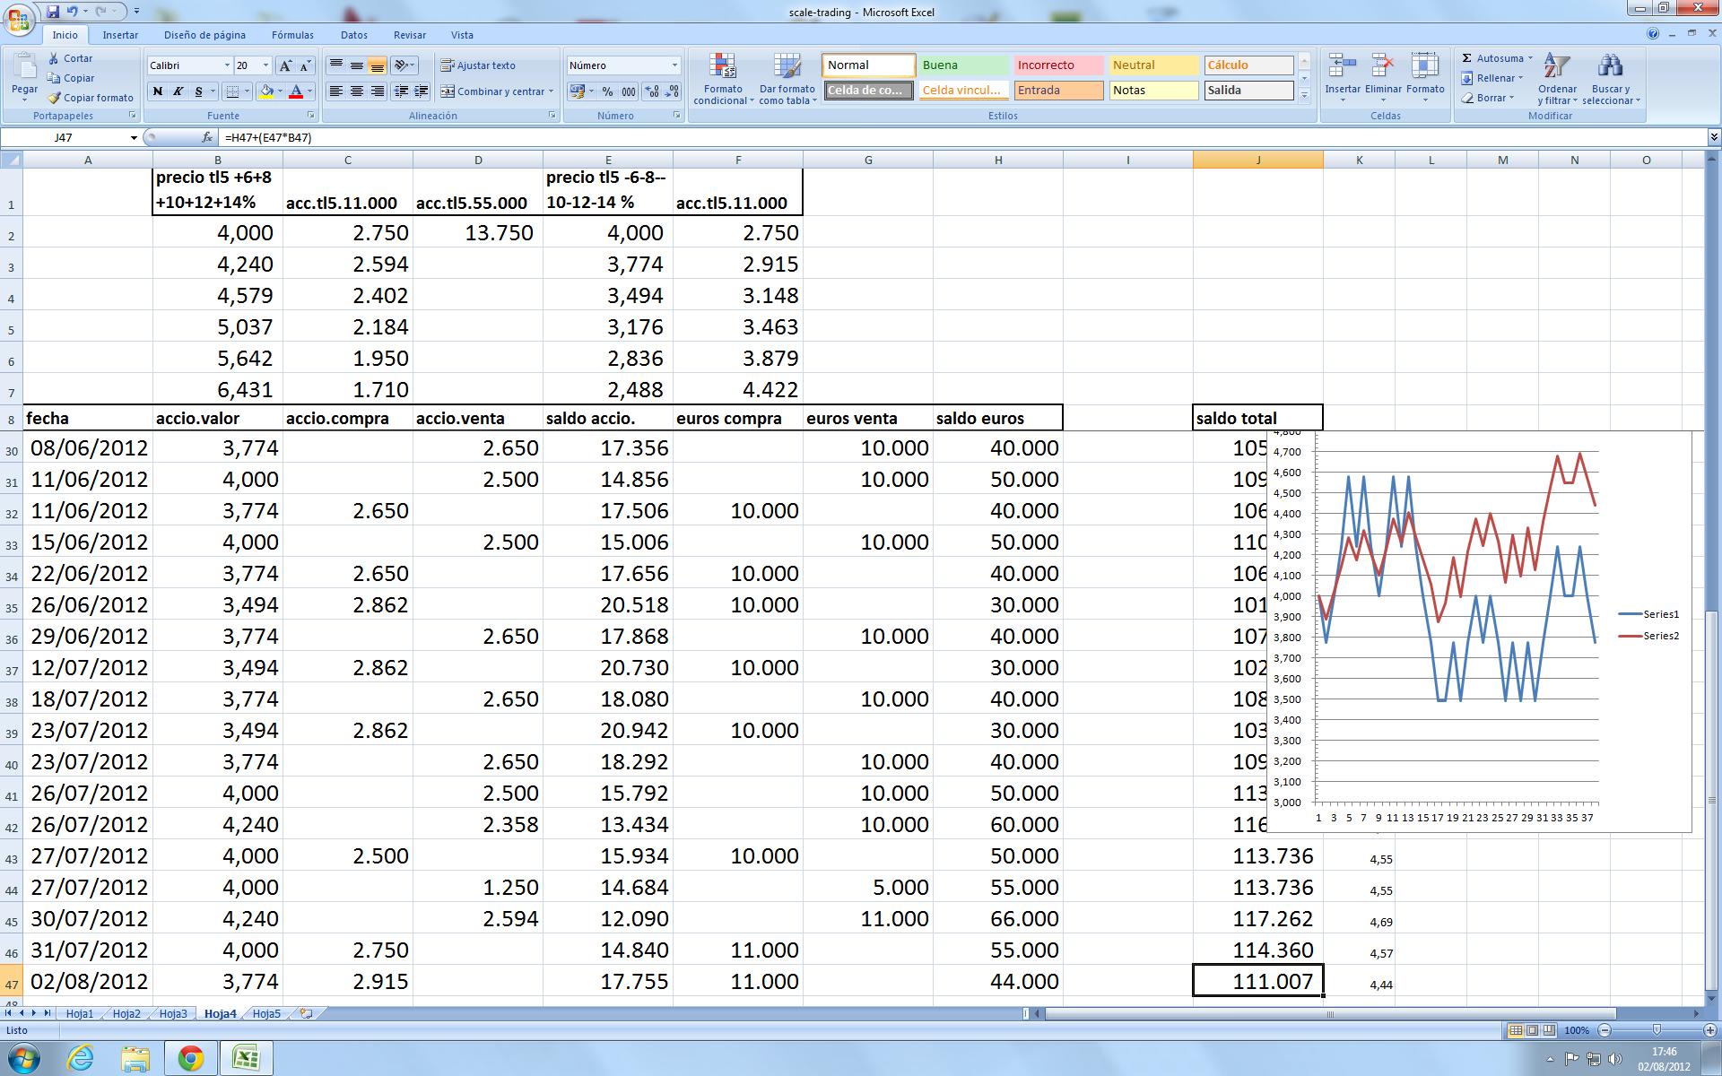1722x1076 pixels.
Task: Click the Copiar formato paintbrush icon
Action: 54,98
